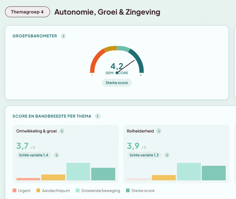Click the Autonomie, Groei & Zingeving heading
Viewport: 236px width, 199px height.
[107, 12]
